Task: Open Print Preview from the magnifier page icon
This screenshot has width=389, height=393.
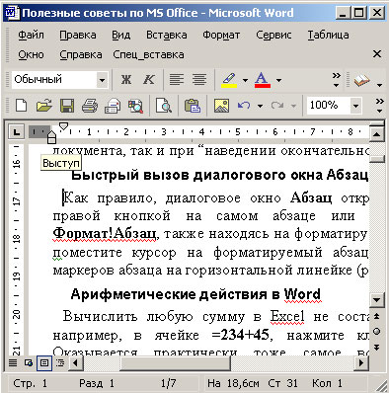Action: point(164,106)
